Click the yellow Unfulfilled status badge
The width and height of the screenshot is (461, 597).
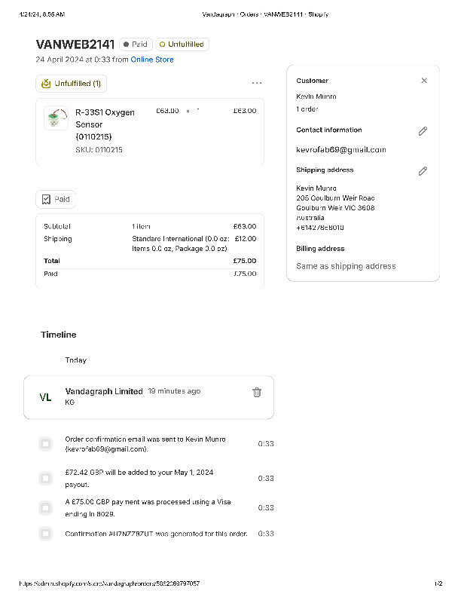[x=182, y=44]
